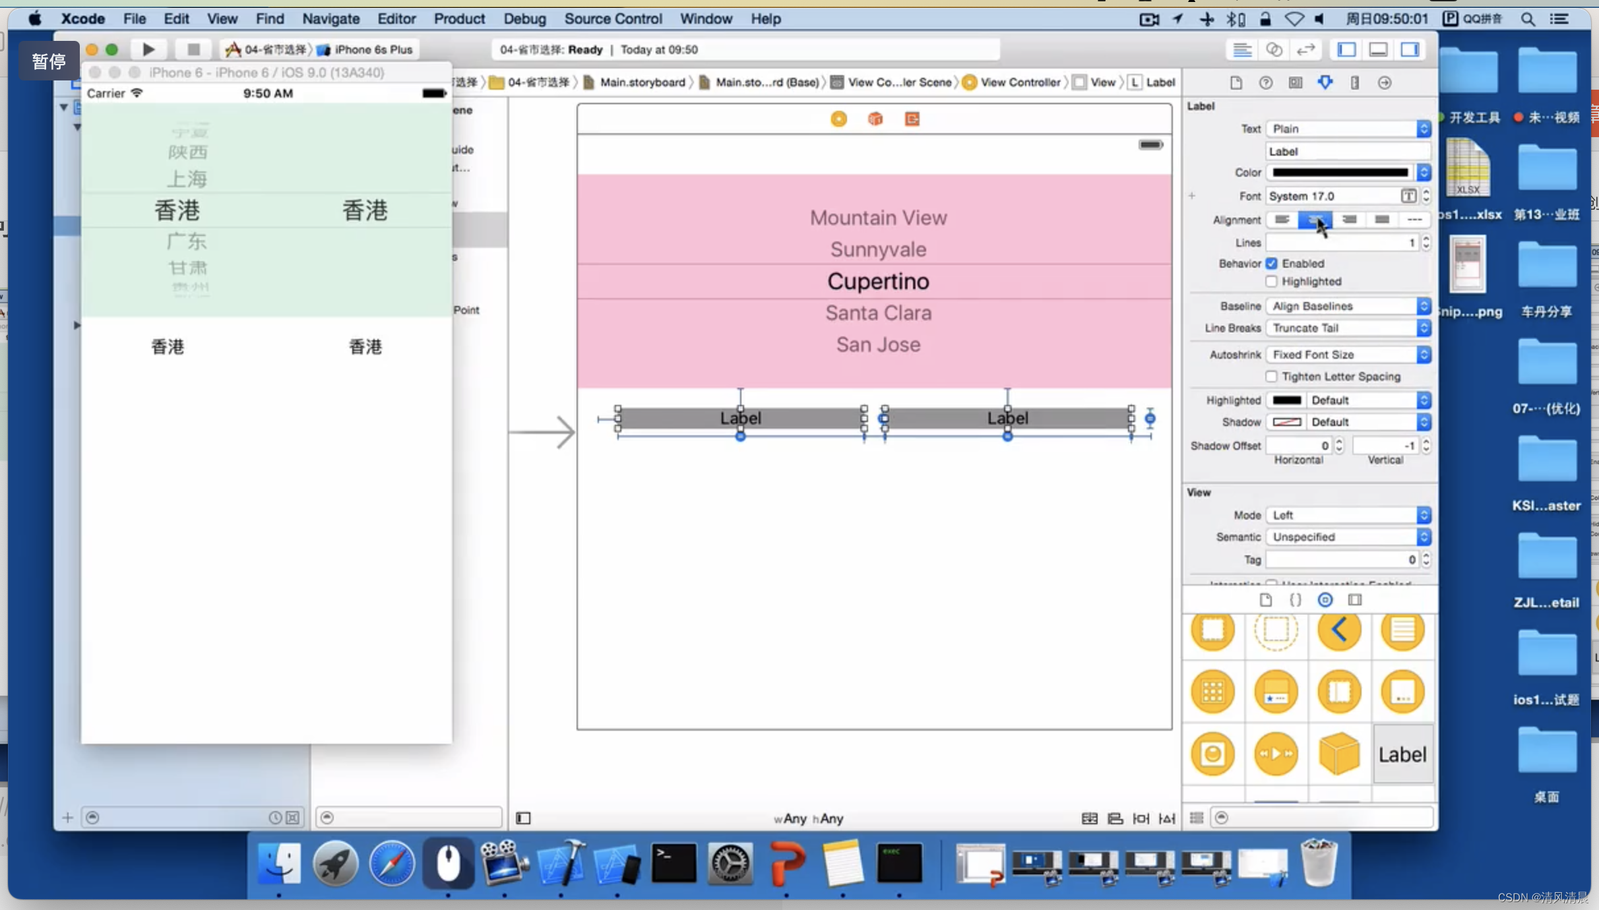
Task: Open the Connections inspector
Action: tap(1384, 82)
